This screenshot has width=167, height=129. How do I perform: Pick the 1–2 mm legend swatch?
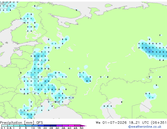click(x=17, y=126)
